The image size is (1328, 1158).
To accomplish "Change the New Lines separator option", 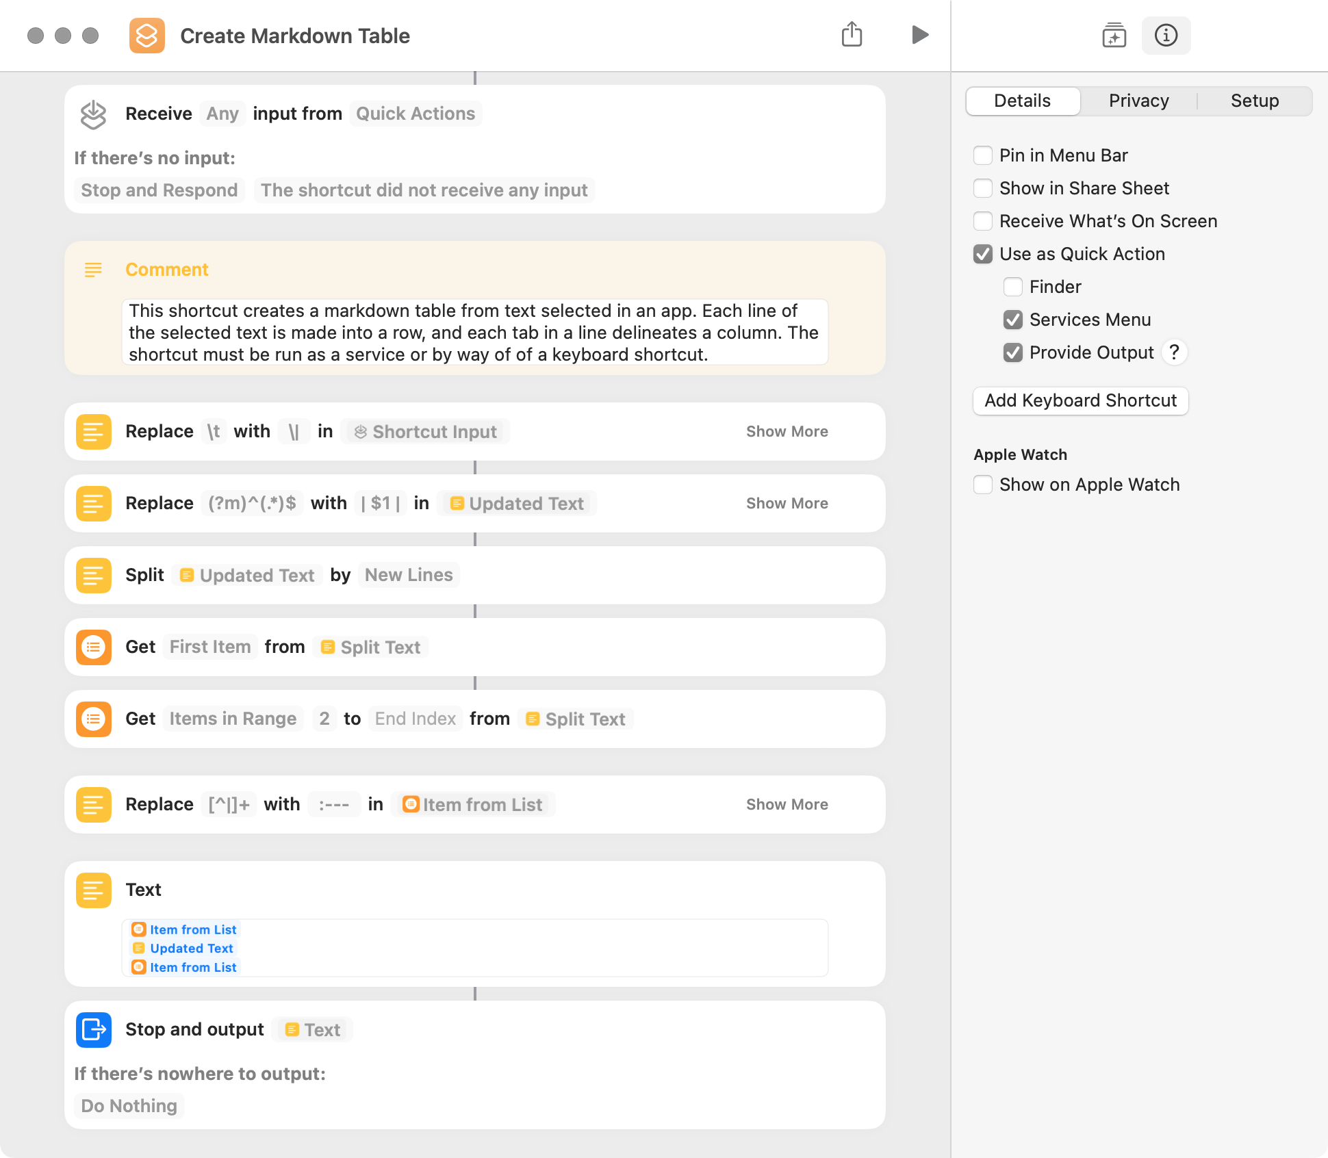I will (409, 575).
